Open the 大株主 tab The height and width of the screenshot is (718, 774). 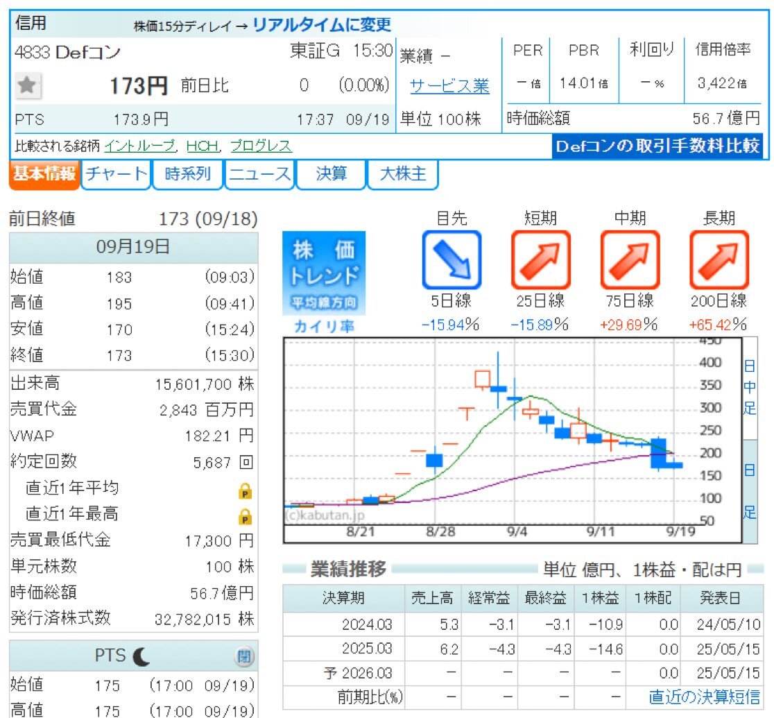403,173
